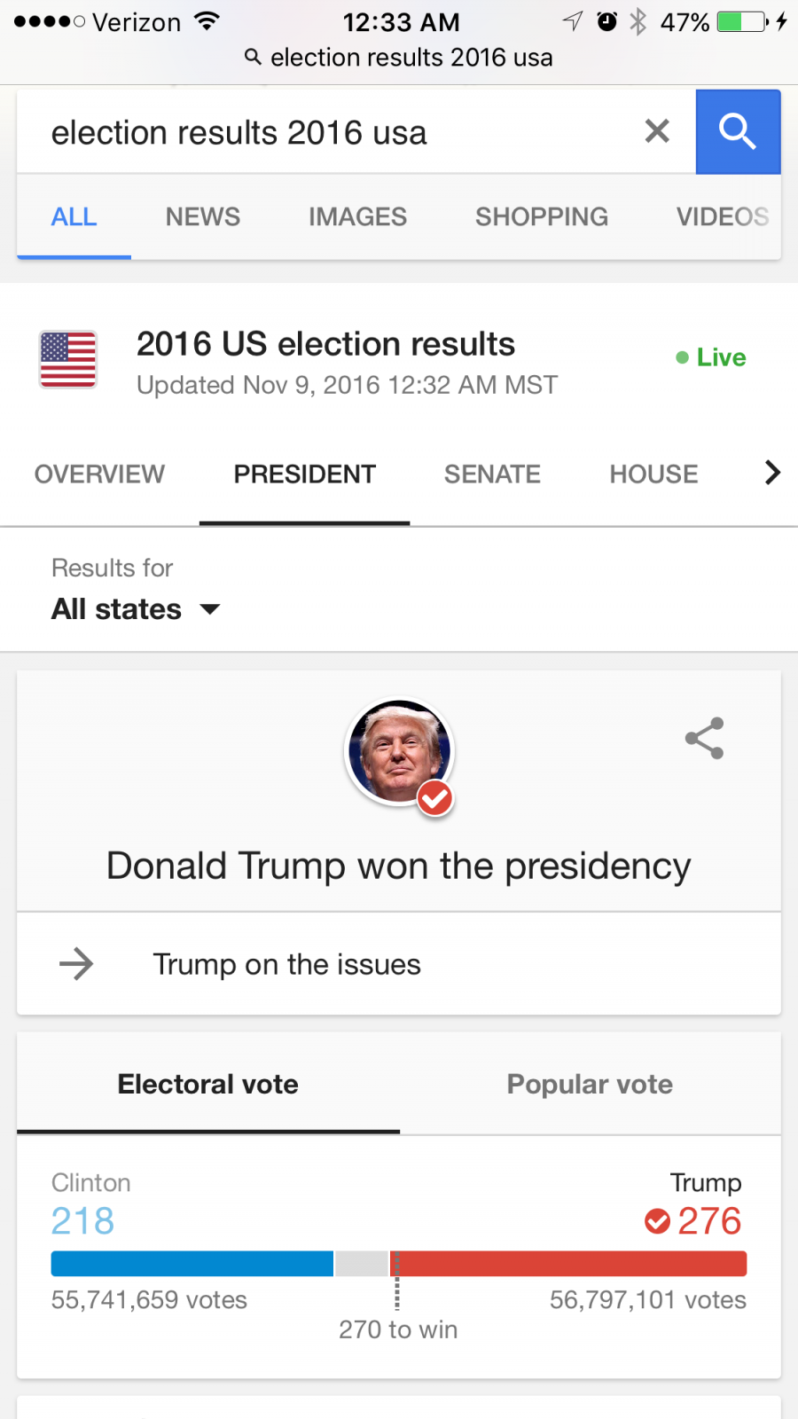Tap the Wi-Fi status icon
This screenshot has height=1419, width=798.
coord(207,21)
